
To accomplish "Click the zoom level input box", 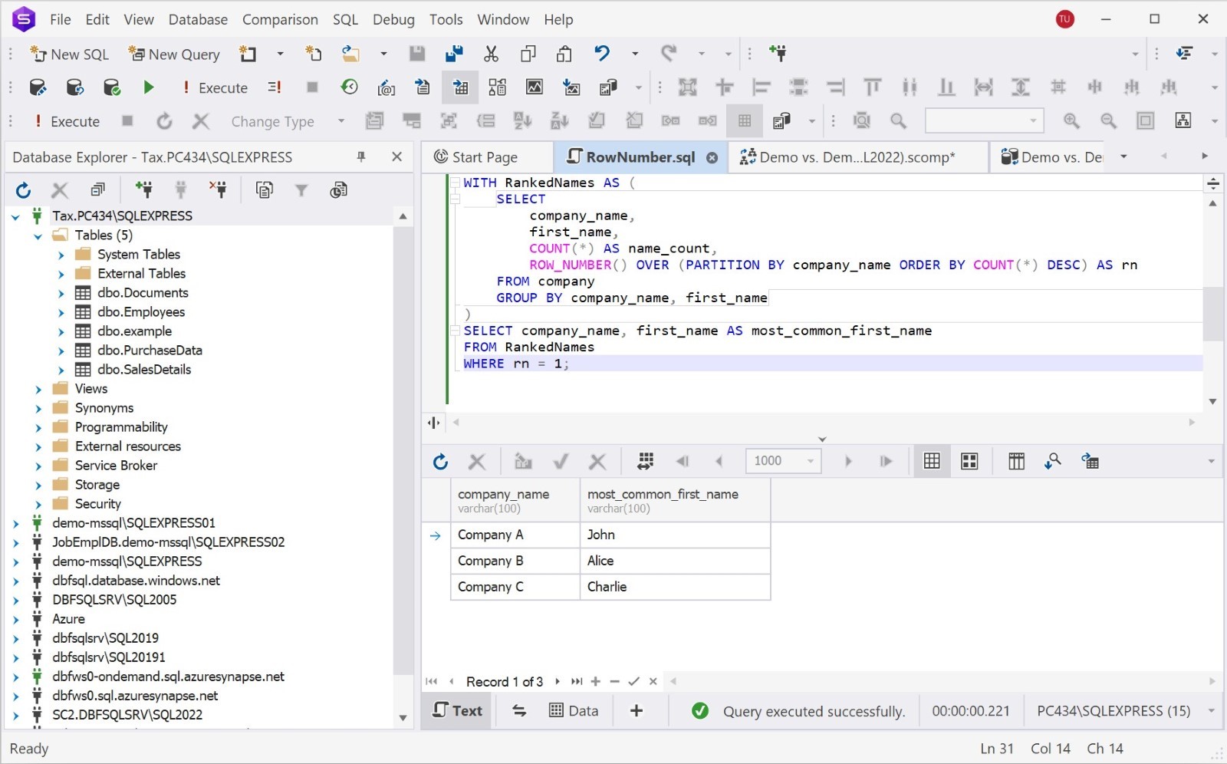I will 984,121.
